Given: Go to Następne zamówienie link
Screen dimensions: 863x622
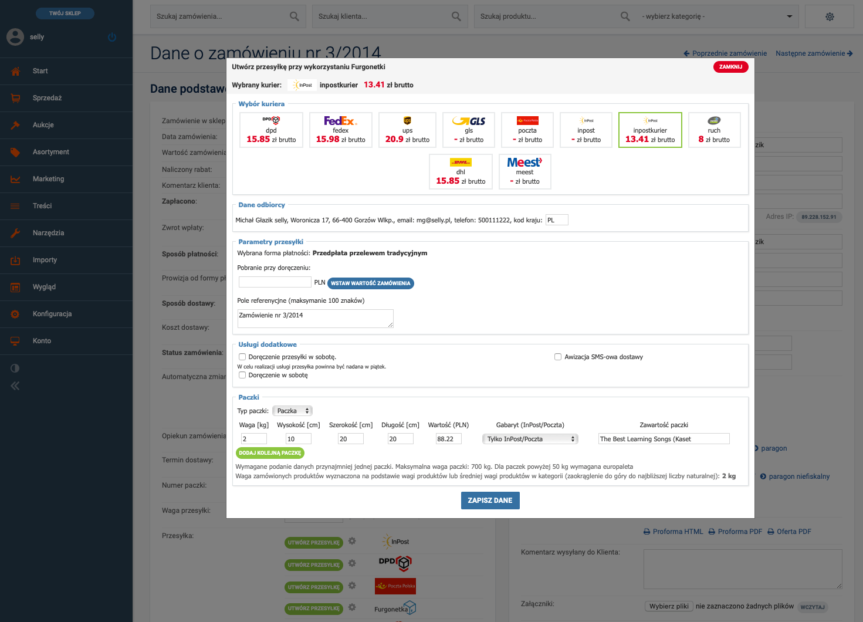Looking at the screenshot, I should 814,53.
